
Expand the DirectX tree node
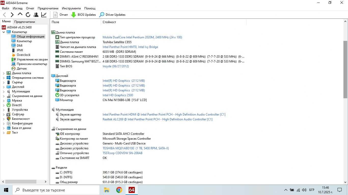pos(4,105)
